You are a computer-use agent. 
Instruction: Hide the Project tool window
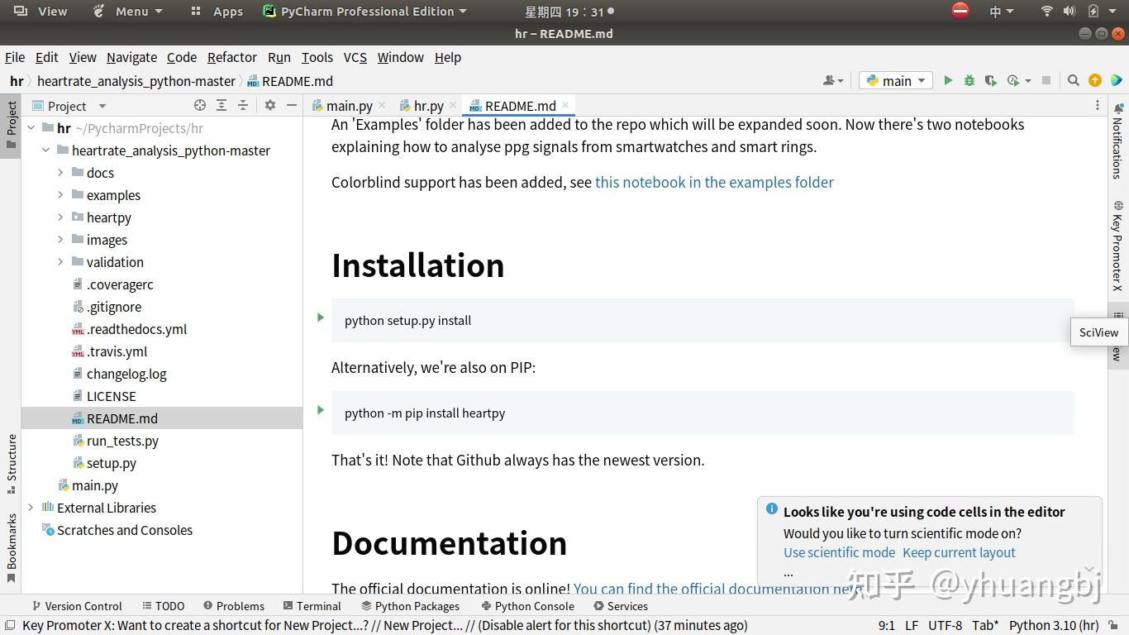(x=292, y=105)
